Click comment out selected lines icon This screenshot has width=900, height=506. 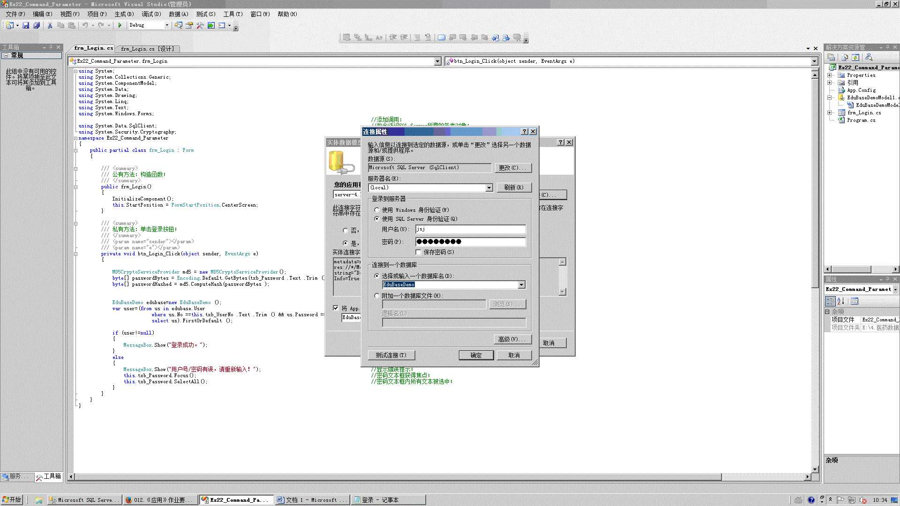coord(417,37)
